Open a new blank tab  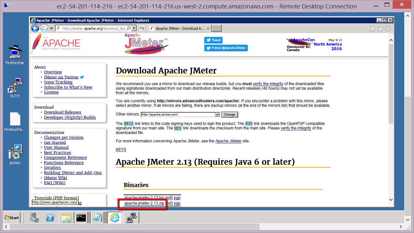(x=216, y=28)
